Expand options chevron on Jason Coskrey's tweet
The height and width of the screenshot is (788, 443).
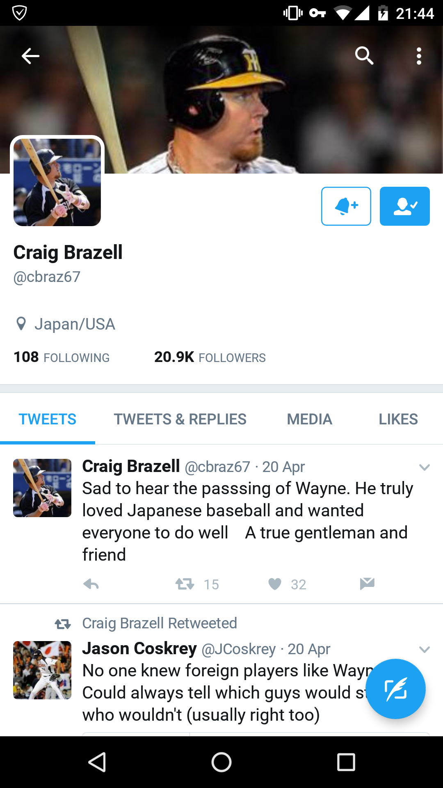(425, 649)
